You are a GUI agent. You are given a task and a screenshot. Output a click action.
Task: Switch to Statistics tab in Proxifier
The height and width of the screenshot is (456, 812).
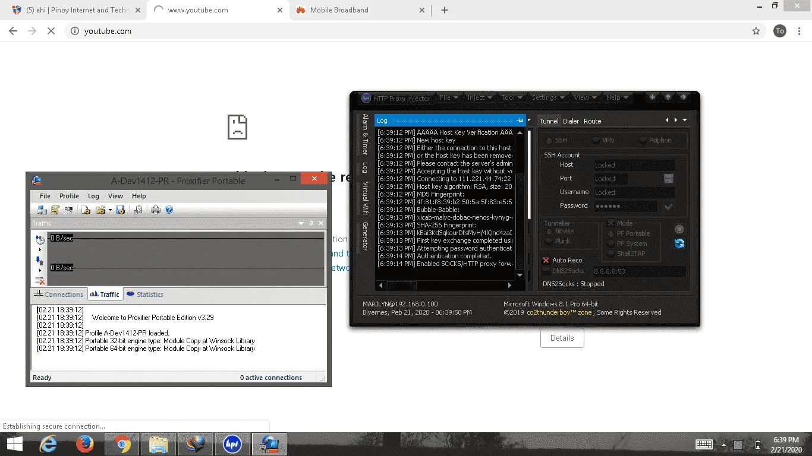(144, 294)
